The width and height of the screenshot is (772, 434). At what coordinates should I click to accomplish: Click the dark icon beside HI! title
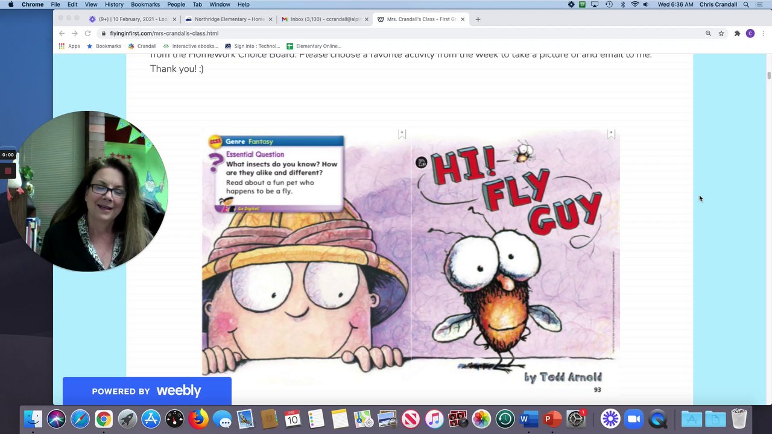(421, 162)
